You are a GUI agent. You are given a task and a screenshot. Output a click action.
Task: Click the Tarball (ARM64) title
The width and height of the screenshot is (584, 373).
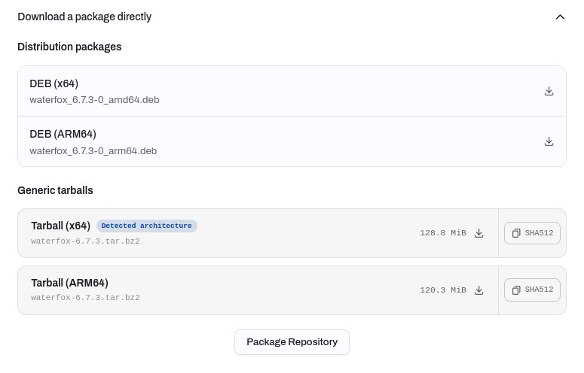pos(69,283)
